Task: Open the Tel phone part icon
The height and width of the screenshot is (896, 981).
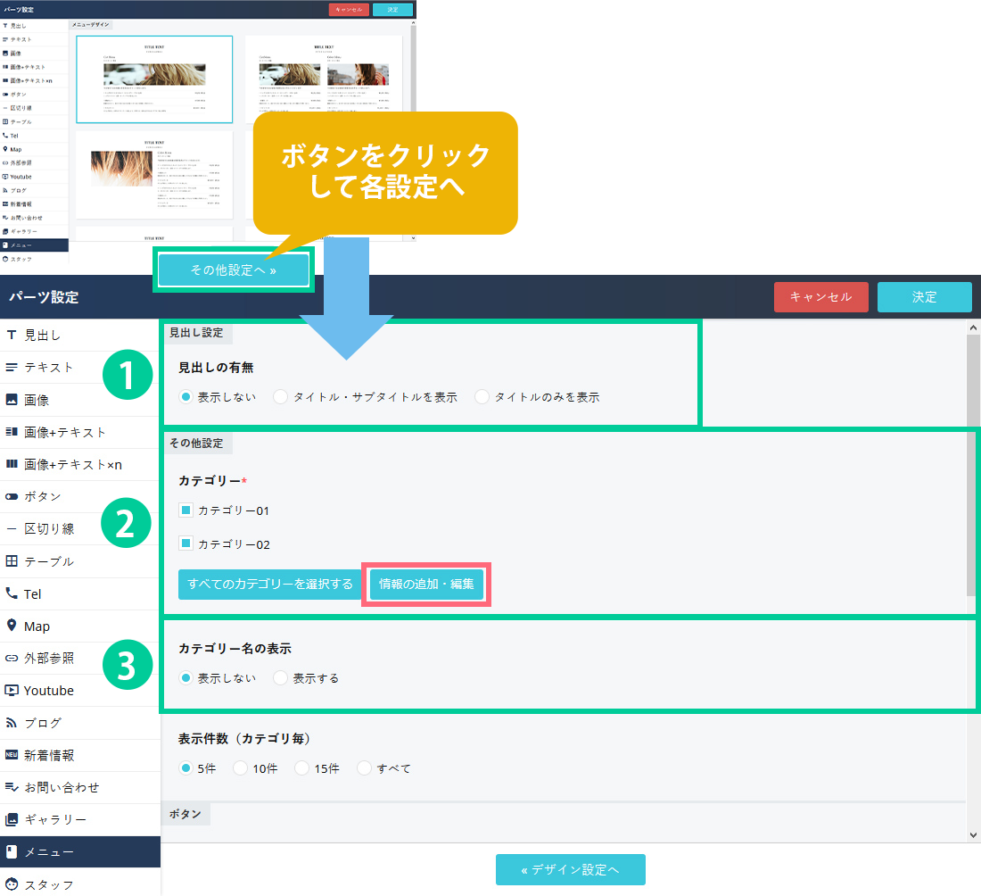Action: coord(12,593)
